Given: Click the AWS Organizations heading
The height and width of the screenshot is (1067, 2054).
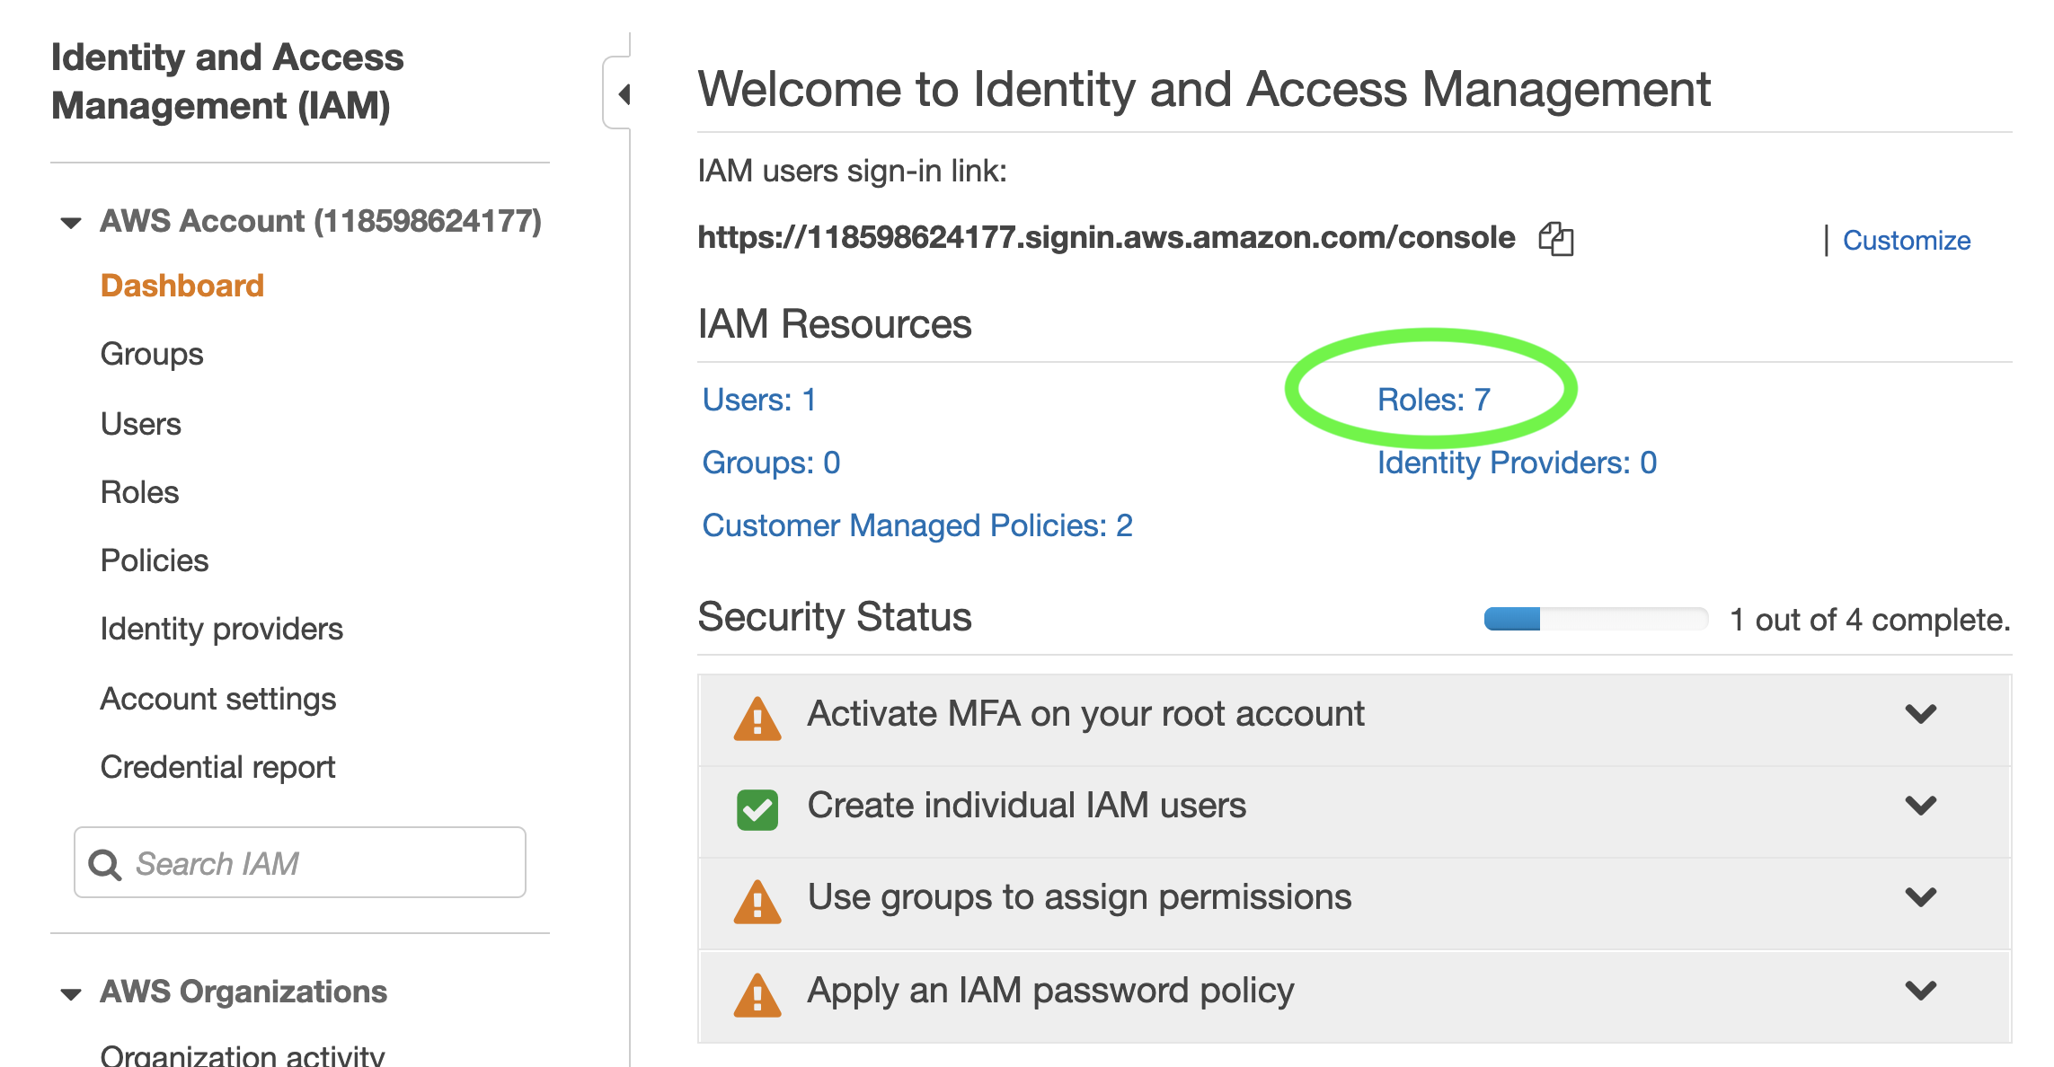Looking at the screenshot, I should (243, 992).
